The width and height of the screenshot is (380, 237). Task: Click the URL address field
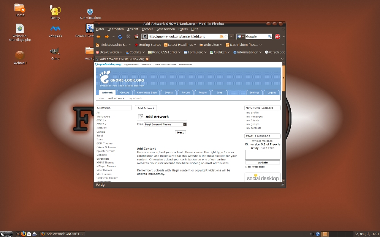[x=183, y=37]
